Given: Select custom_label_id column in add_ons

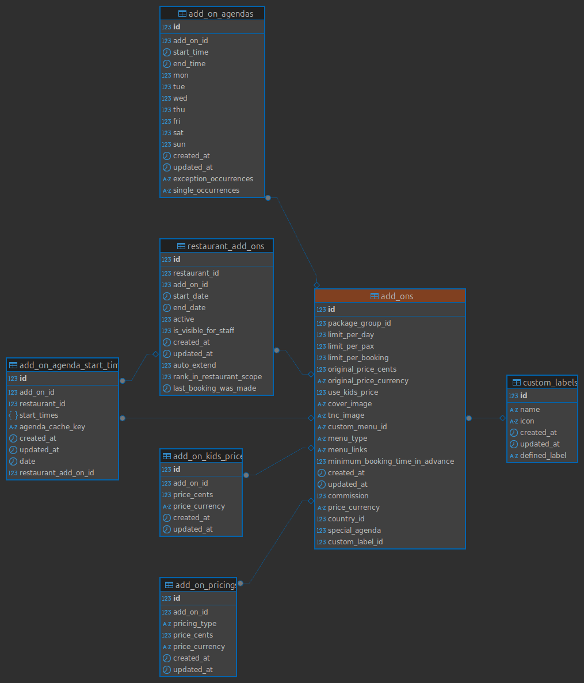Looking at the screenshot, I should pos(355,542).
